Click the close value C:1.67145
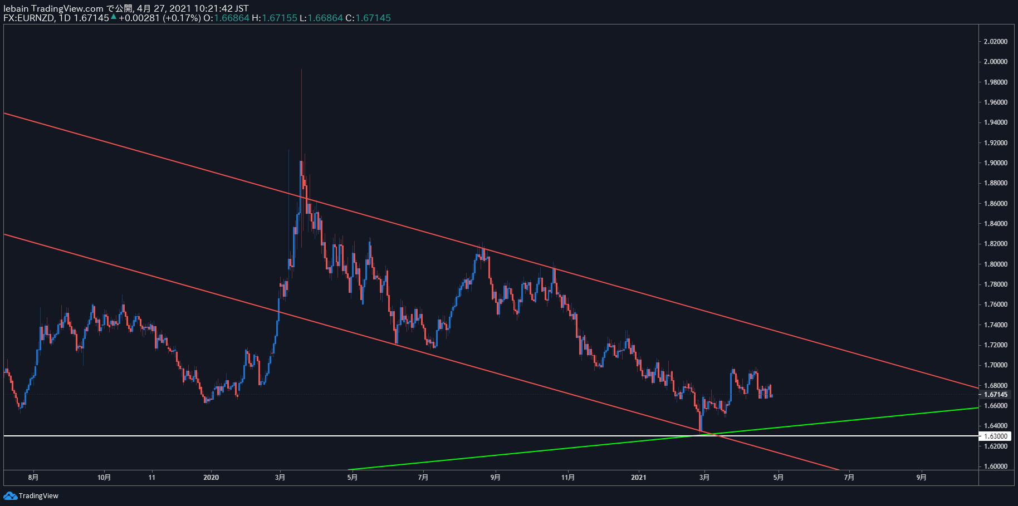The width and height of the screenshot is (1018, 506). tap(368, 18)
